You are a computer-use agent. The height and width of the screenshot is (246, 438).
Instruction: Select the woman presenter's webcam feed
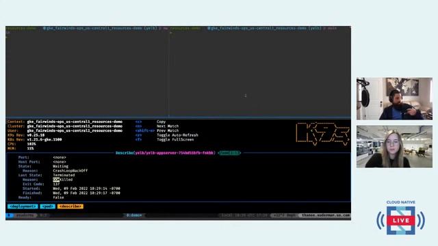coord(394,146)
